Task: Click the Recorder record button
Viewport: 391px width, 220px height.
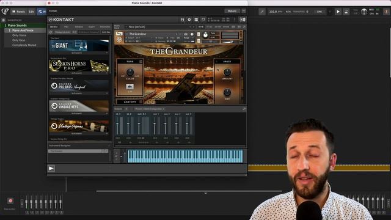Action: click(10, 200)
